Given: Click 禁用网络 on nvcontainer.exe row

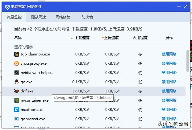Looking at the screenshot, I should (169, 100).
